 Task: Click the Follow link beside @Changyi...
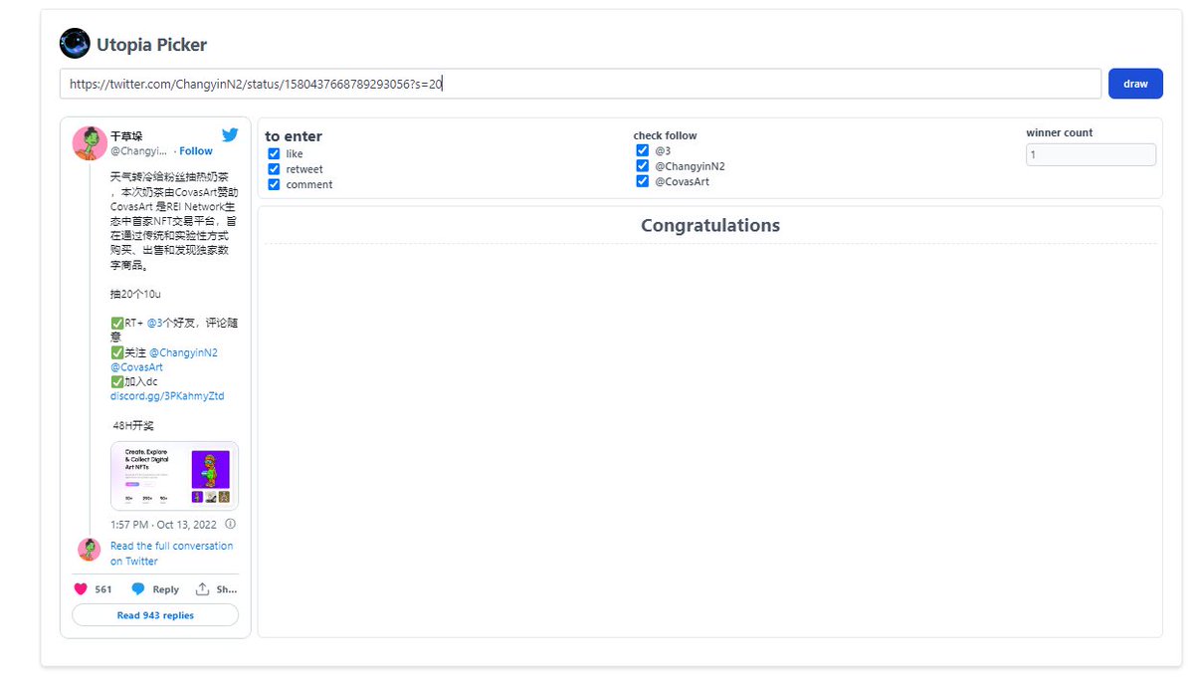196,151
